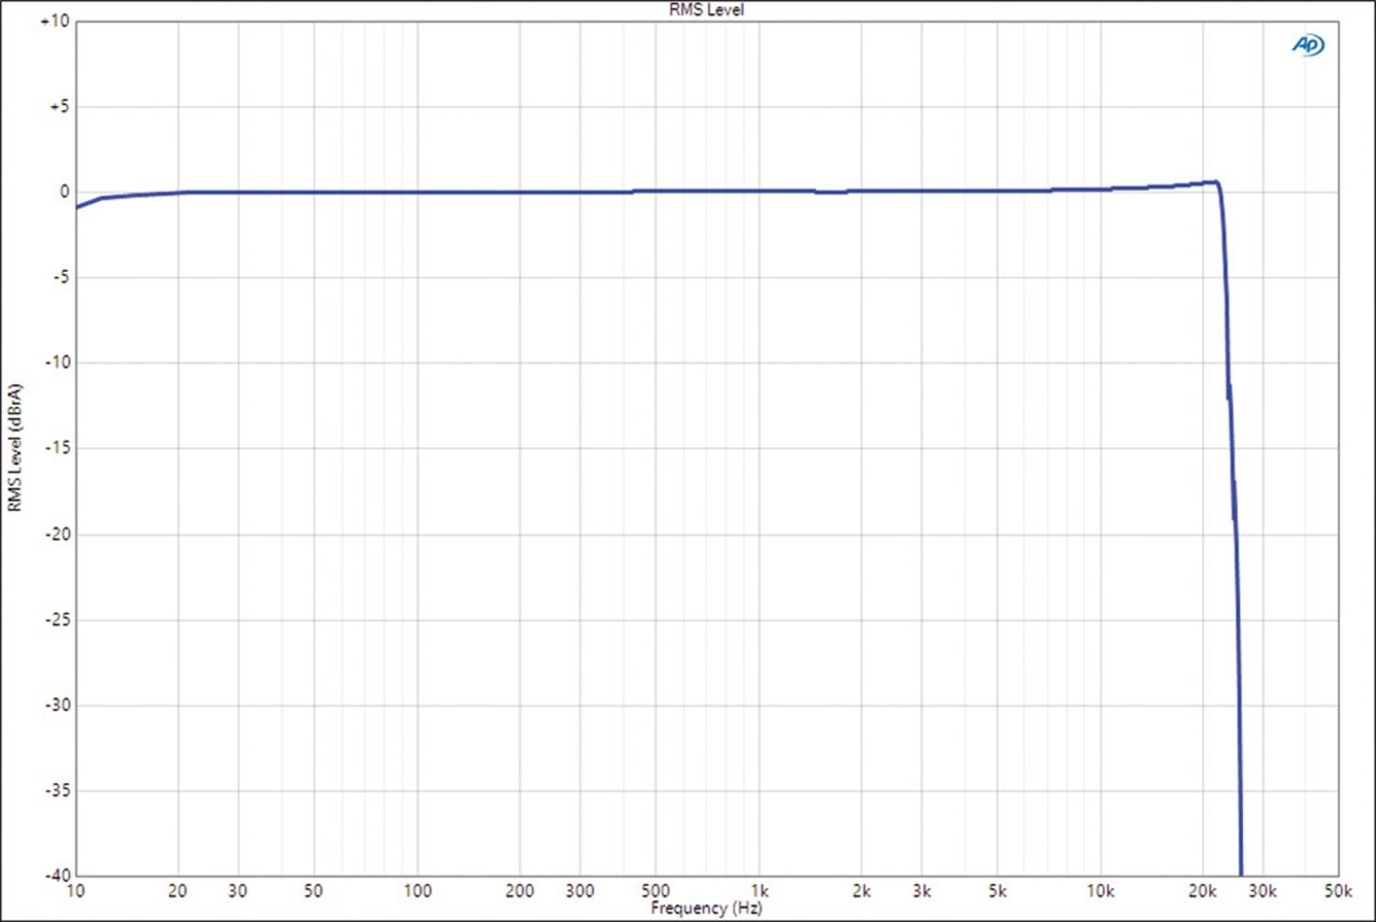Click the 300 frequency tick label
Screen dimensions: 1376x922
tap(580, 891)
